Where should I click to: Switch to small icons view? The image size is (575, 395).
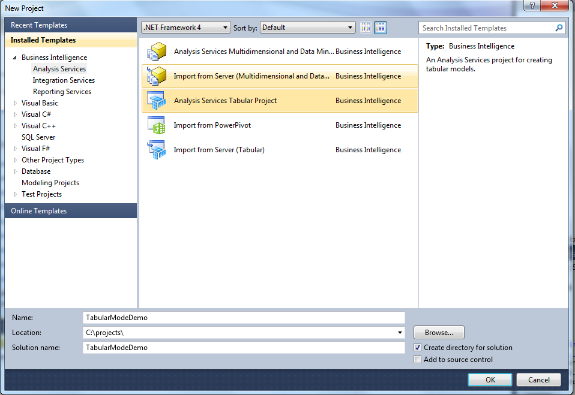tap(366, 28)
